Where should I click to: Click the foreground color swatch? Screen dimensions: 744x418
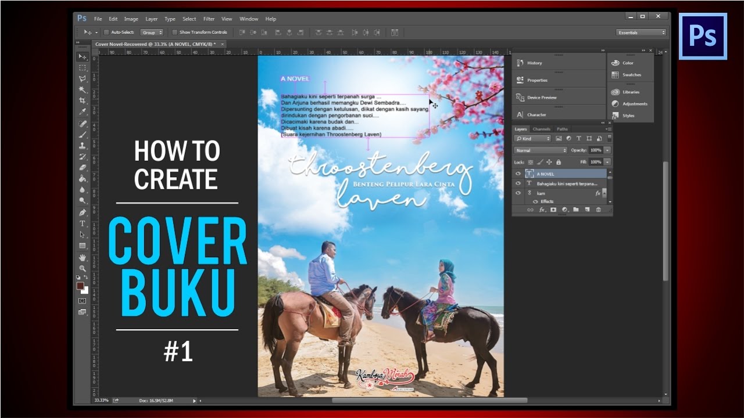coord(80,286)
